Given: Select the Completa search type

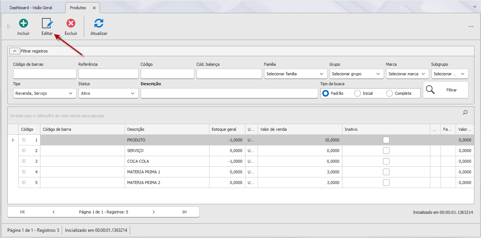Looking at the screenshot, I should click(390, 93).
